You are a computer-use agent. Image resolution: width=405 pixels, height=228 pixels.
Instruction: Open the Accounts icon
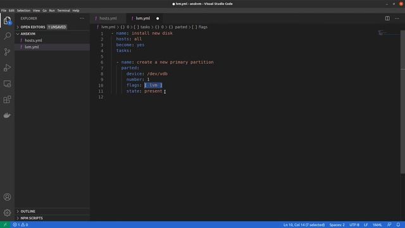(x=7, y=197)
